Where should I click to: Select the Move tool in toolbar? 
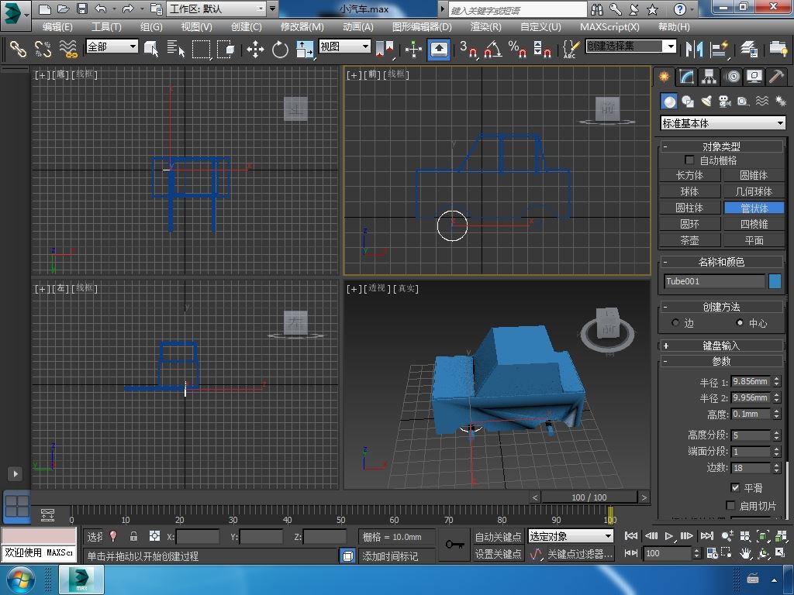click(255, 50)
